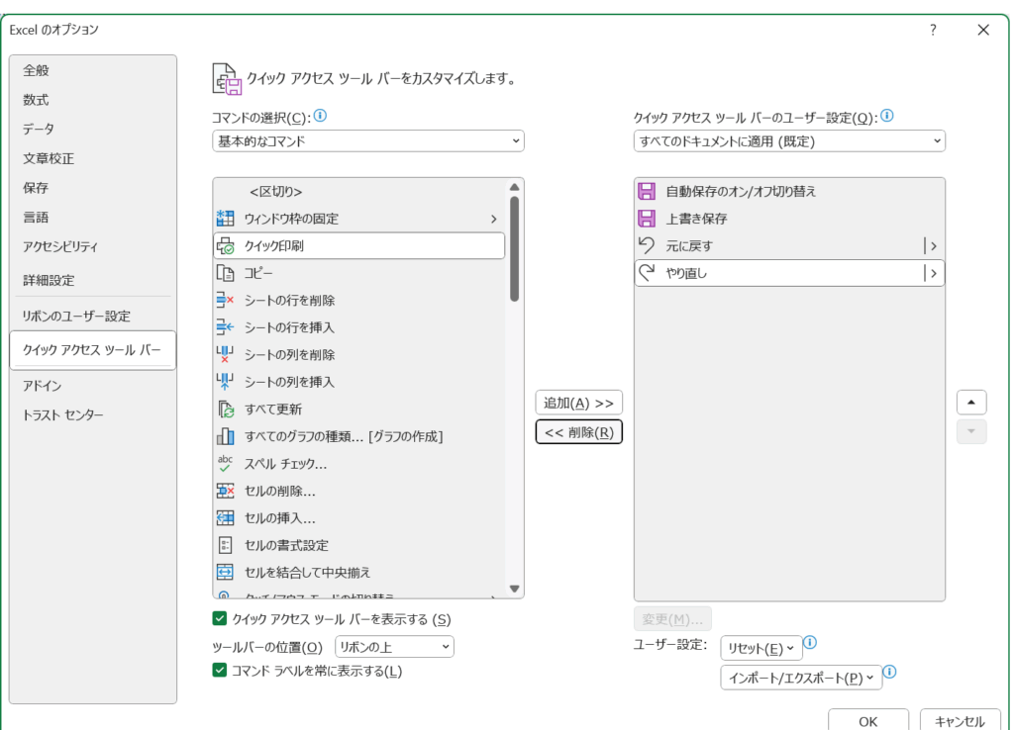The height and width of the screenshot is (730, 1014).
Task: Click the ウィンドウ枠の固定 freeze panes icon
Action: point(225,219)
